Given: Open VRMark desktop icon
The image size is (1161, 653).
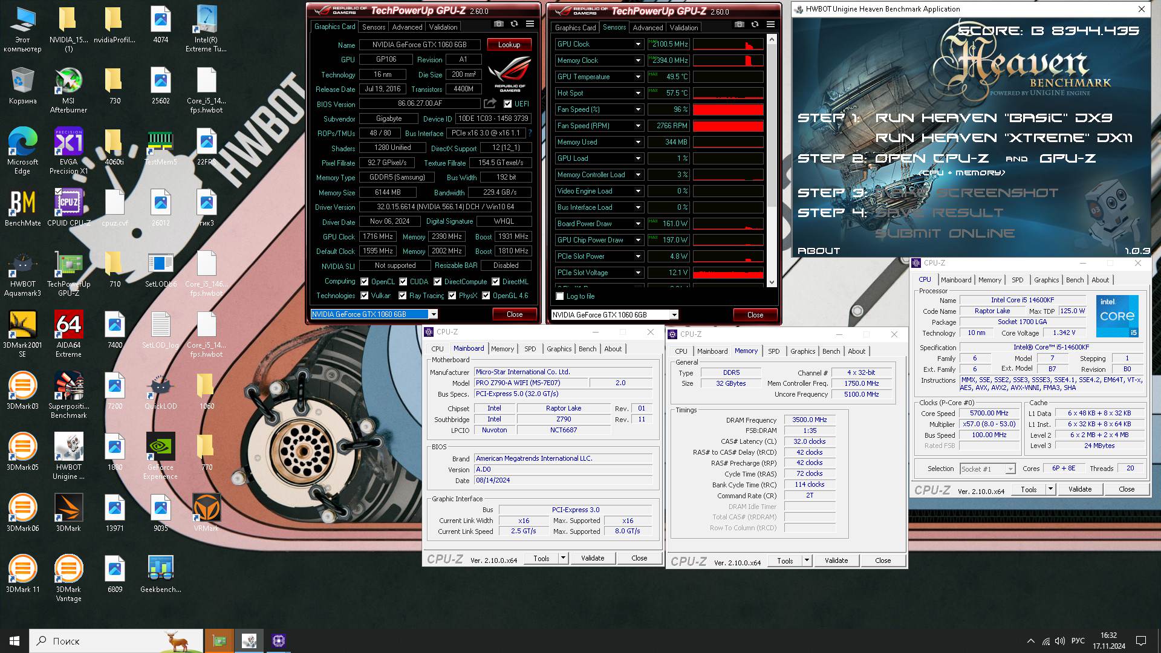Looking at the screenshot, I should pos(206,513).
